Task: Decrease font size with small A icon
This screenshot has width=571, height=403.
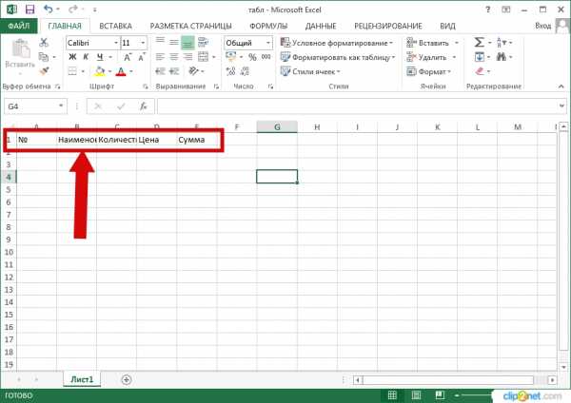Action: click(x=141, y=57)
